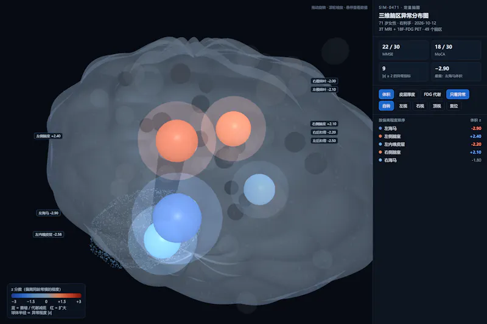
Task: Click the blue dot beside 右海马
Action: 380,160
